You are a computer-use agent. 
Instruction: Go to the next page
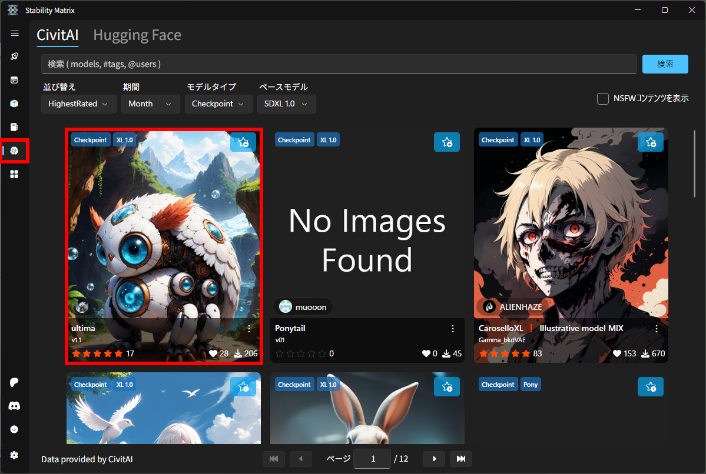[434, 459]
